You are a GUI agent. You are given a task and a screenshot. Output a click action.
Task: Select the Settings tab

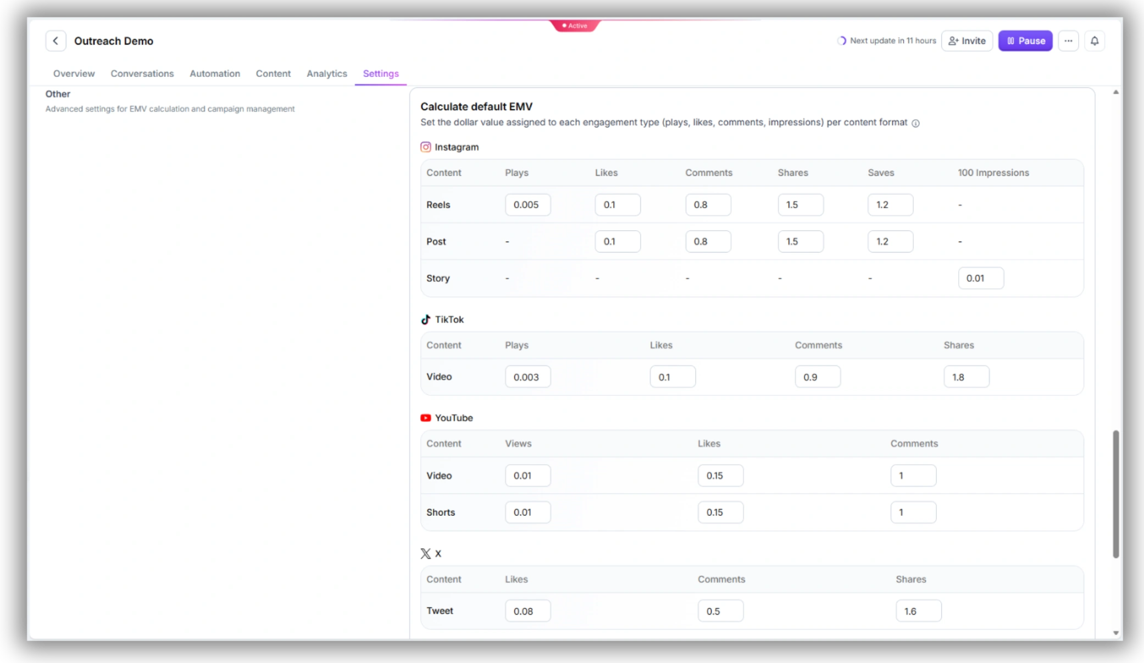(x=381, y=74)
